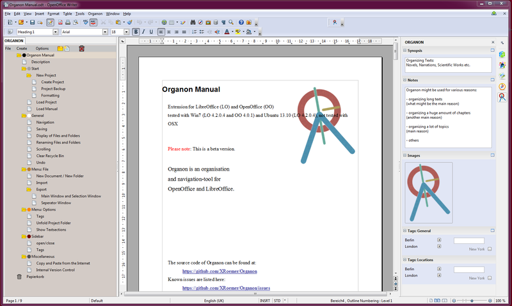Run Spelling and Grammar check icon
The height and width of the screenshot is (306, 512).
click(x=86, y=22)
